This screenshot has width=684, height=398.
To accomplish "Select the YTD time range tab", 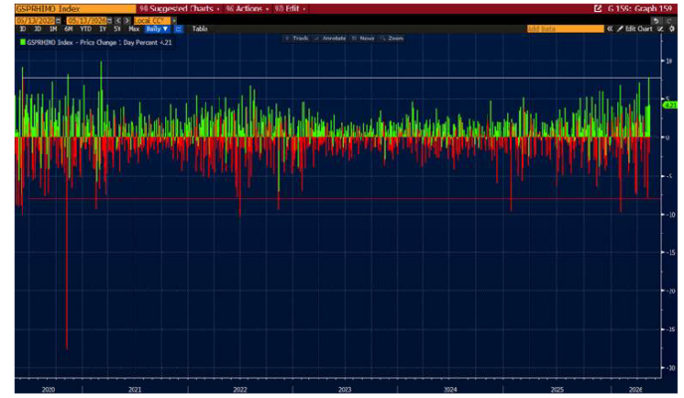I will 85,29.
